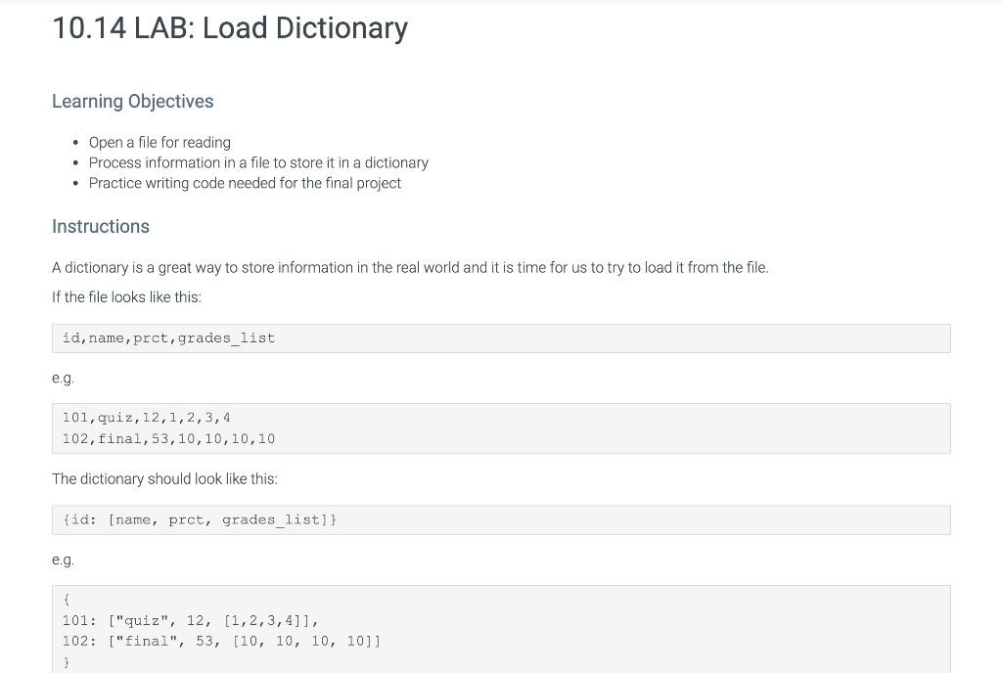
Task: Select the paragraph starting 'A dictionary is a great way'
Action: (410, 267)
